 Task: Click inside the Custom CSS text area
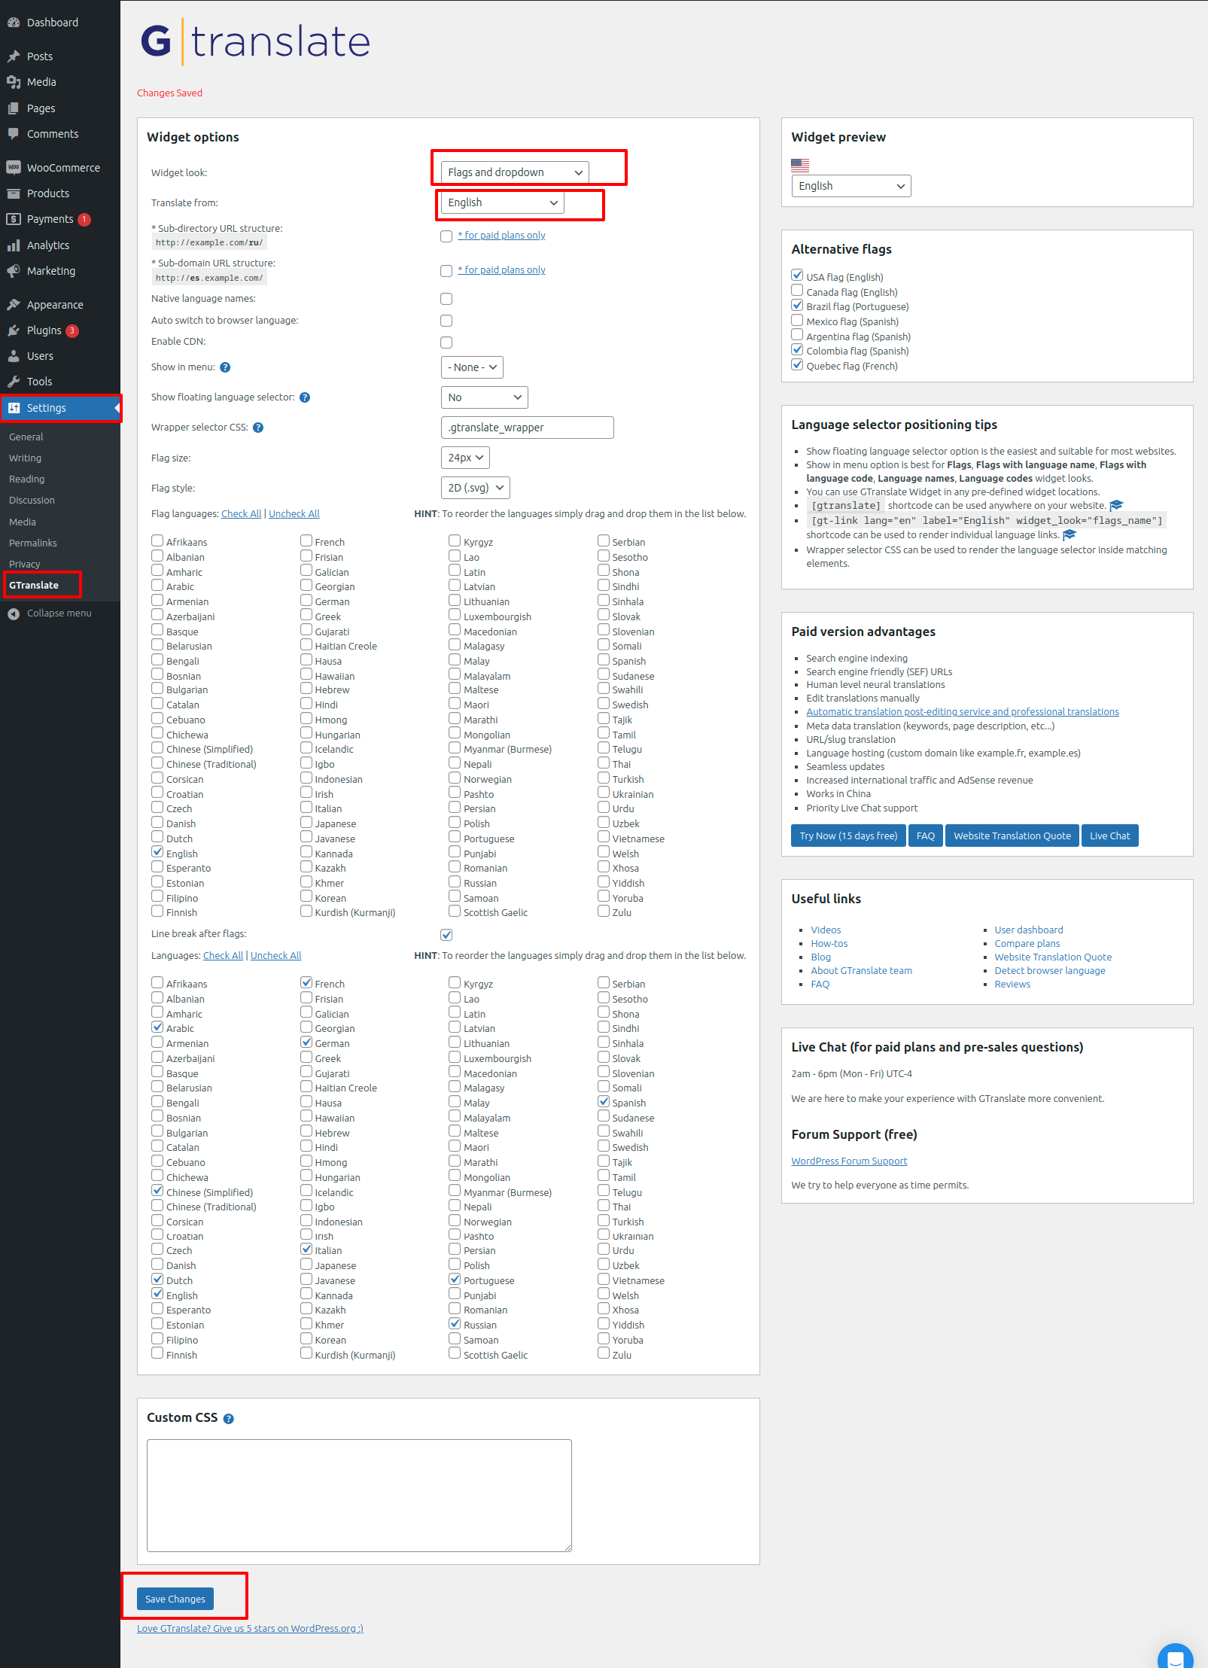(359, 1496)
